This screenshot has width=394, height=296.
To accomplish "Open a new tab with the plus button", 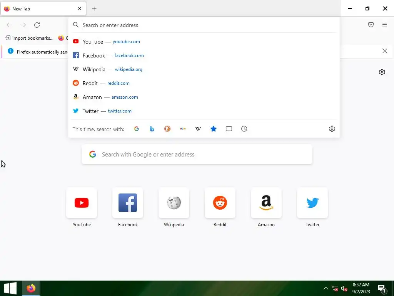I will point(94,9).
